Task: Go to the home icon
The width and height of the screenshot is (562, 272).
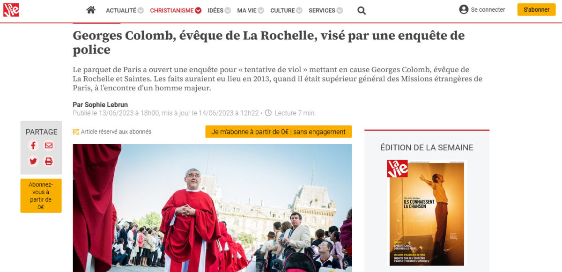Action: click(x=91, y=10)
